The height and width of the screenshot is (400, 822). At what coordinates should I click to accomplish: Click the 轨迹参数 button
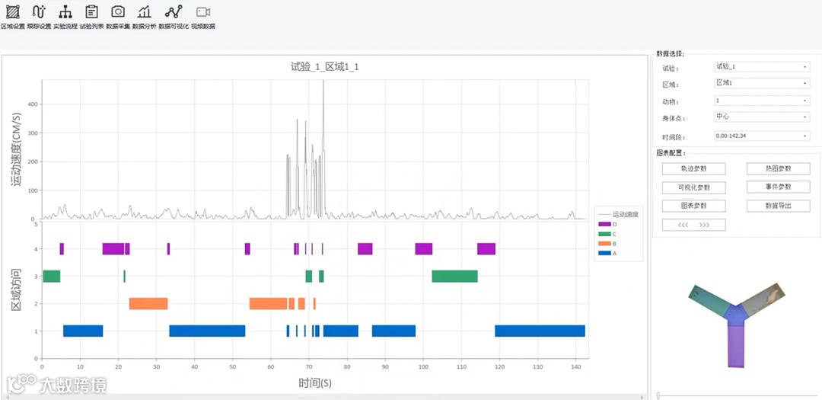coord(693,168)
